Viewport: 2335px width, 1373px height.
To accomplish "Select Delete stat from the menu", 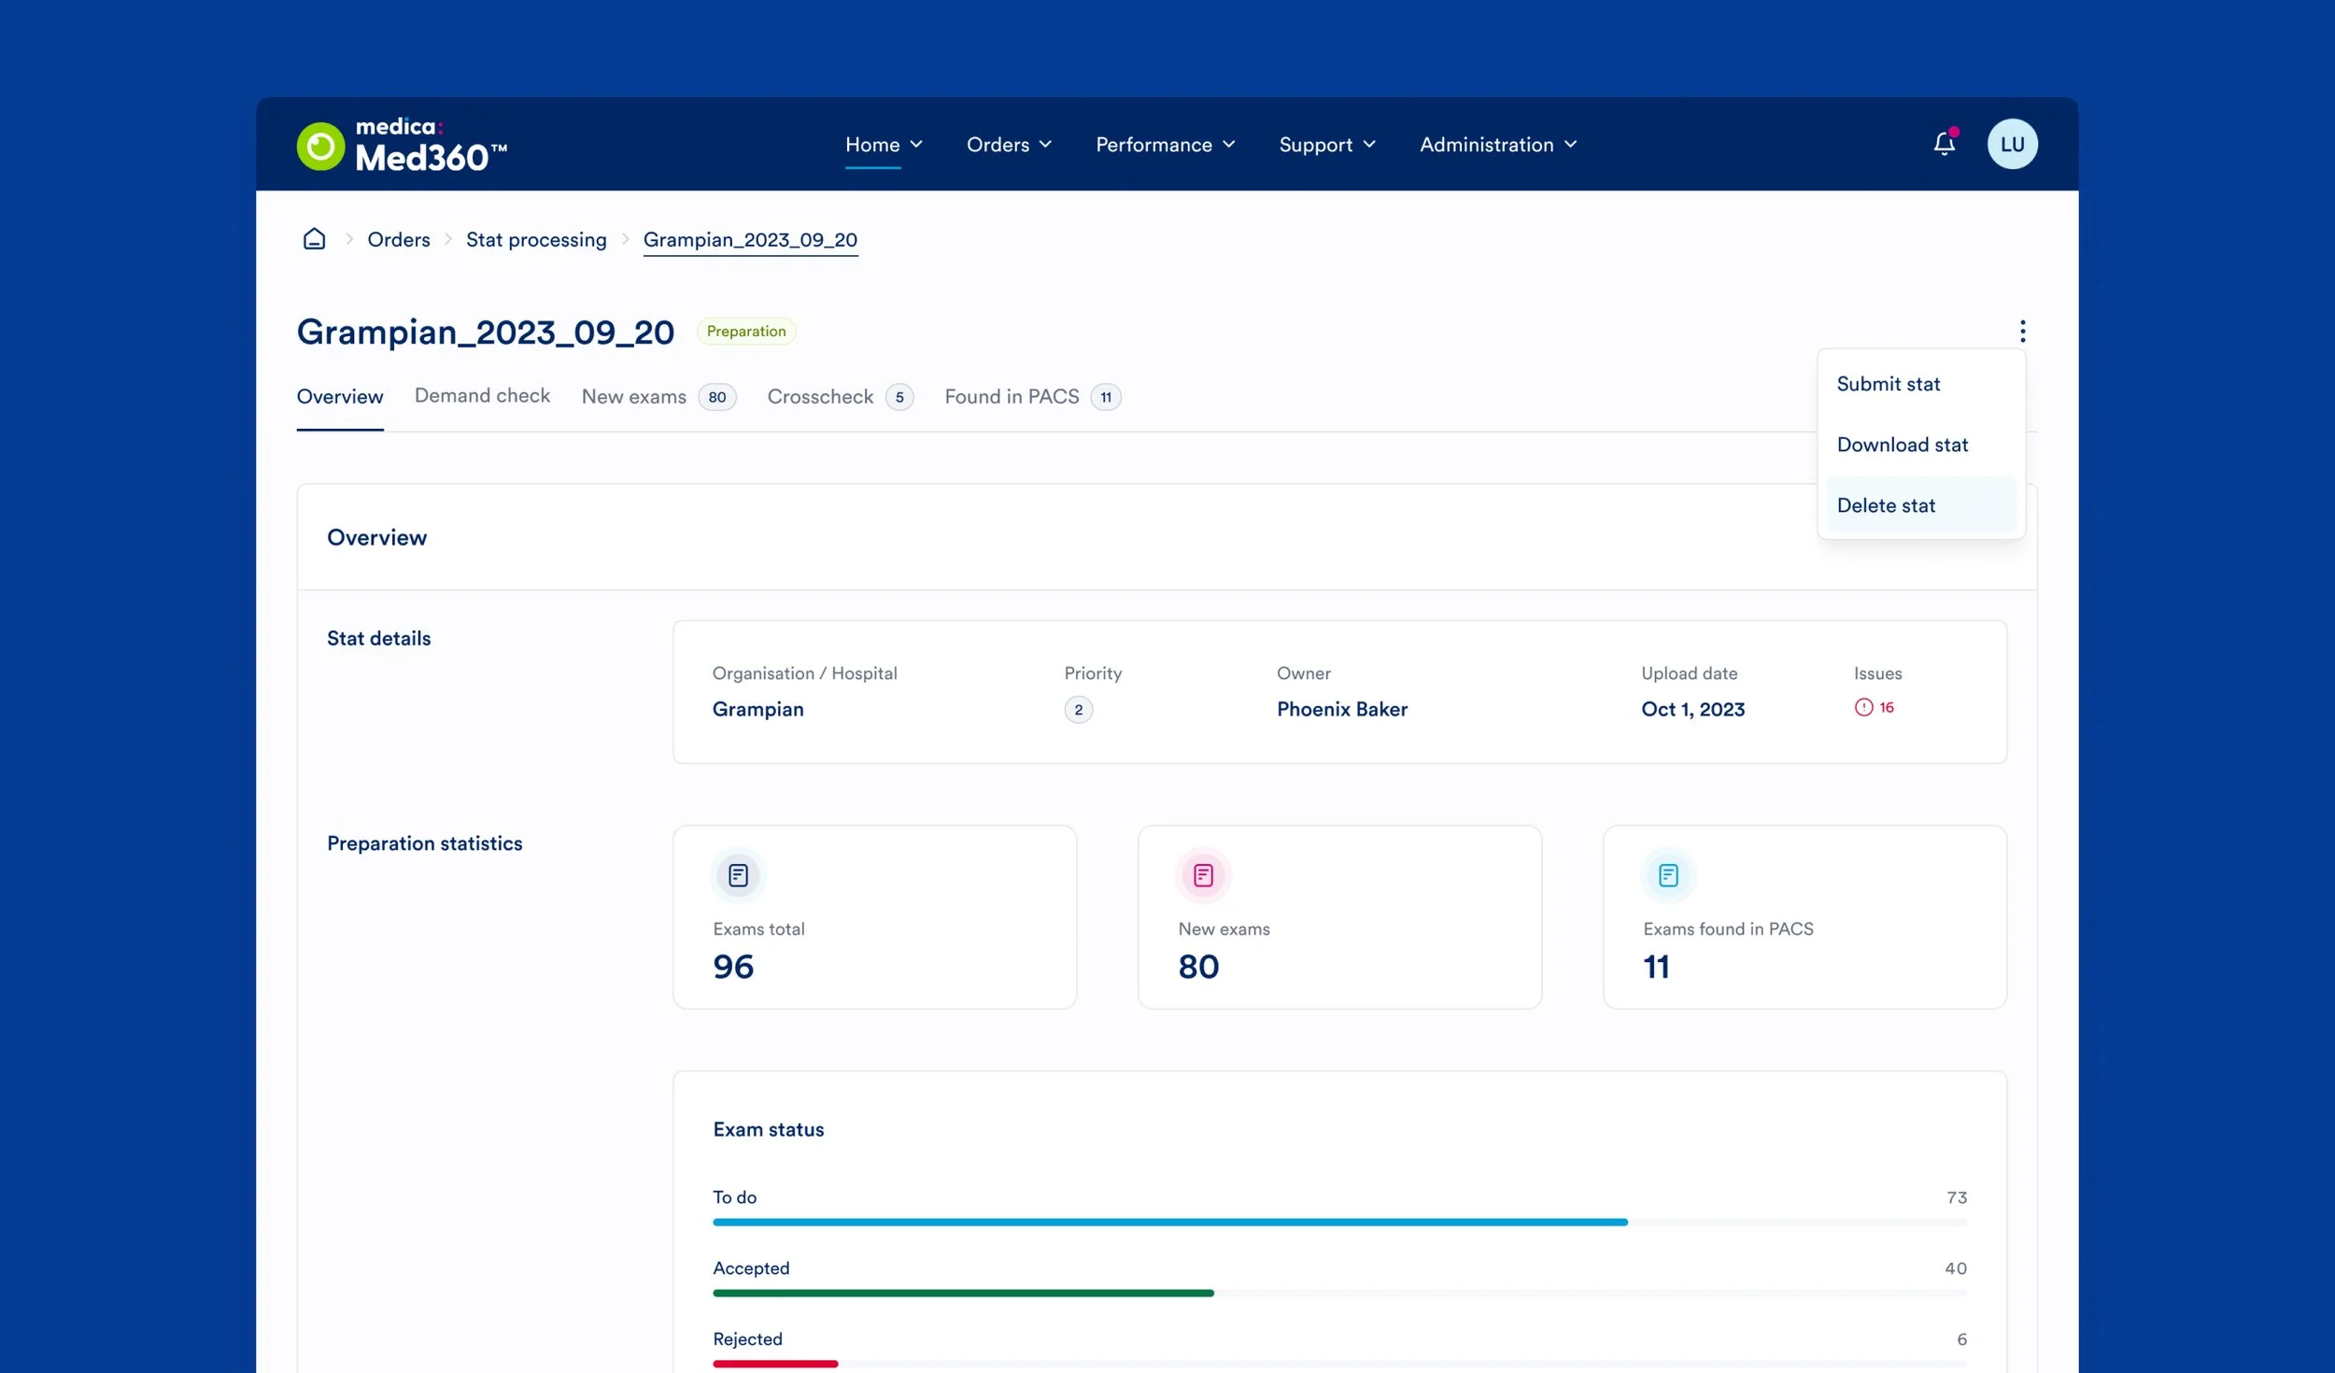I will click(1920, 505).
